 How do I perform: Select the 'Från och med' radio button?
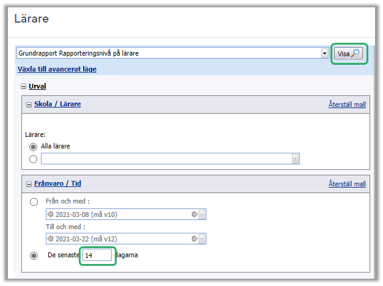[x=34, y=202]
